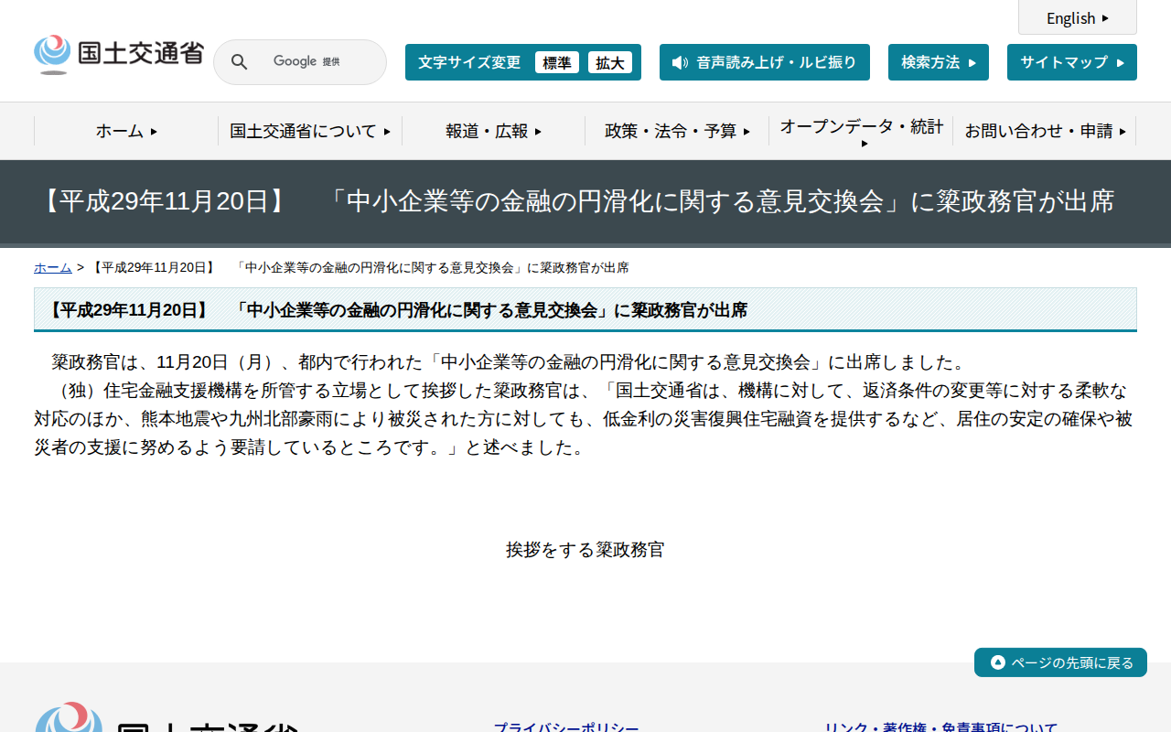Open the プライバシーポリシー footer link
This screenshot has height=732, width=1171.
tap(566, 728)
